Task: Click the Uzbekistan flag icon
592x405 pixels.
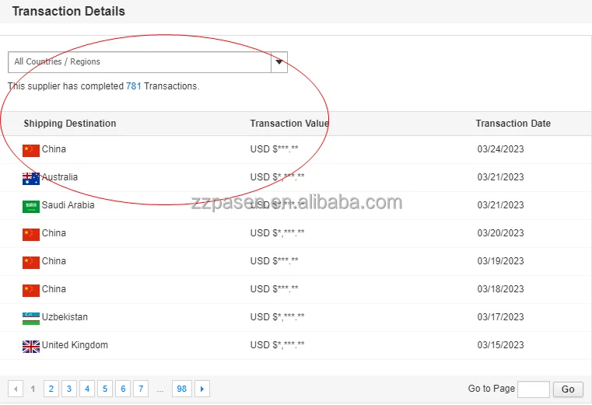Action: pos(31,318)
